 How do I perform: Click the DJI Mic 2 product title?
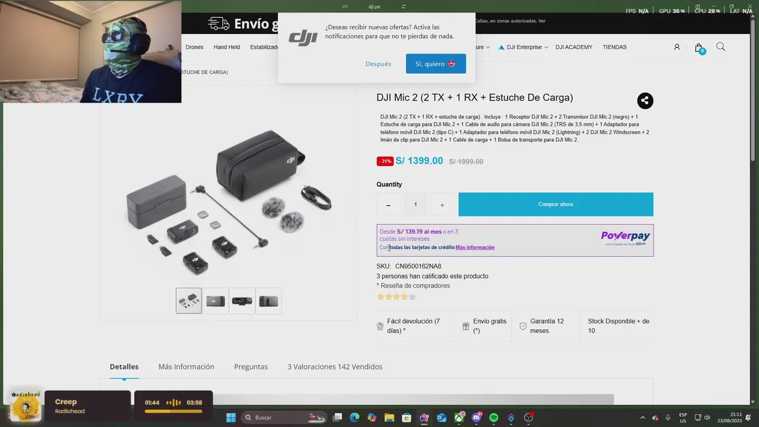[x=474, y=98]
